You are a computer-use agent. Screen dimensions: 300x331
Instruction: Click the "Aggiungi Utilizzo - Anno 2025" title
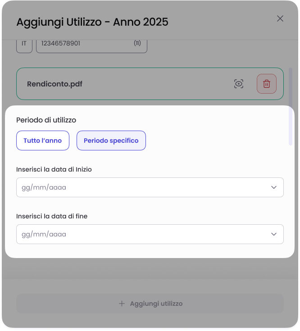tap(92, 22)
